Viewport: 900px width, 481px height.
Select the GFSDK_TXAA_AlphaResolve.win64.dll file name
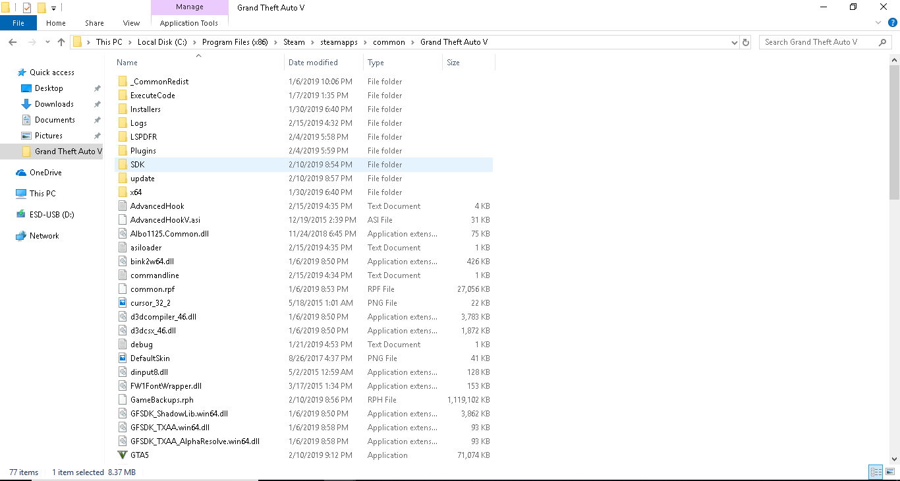point(195,441)
